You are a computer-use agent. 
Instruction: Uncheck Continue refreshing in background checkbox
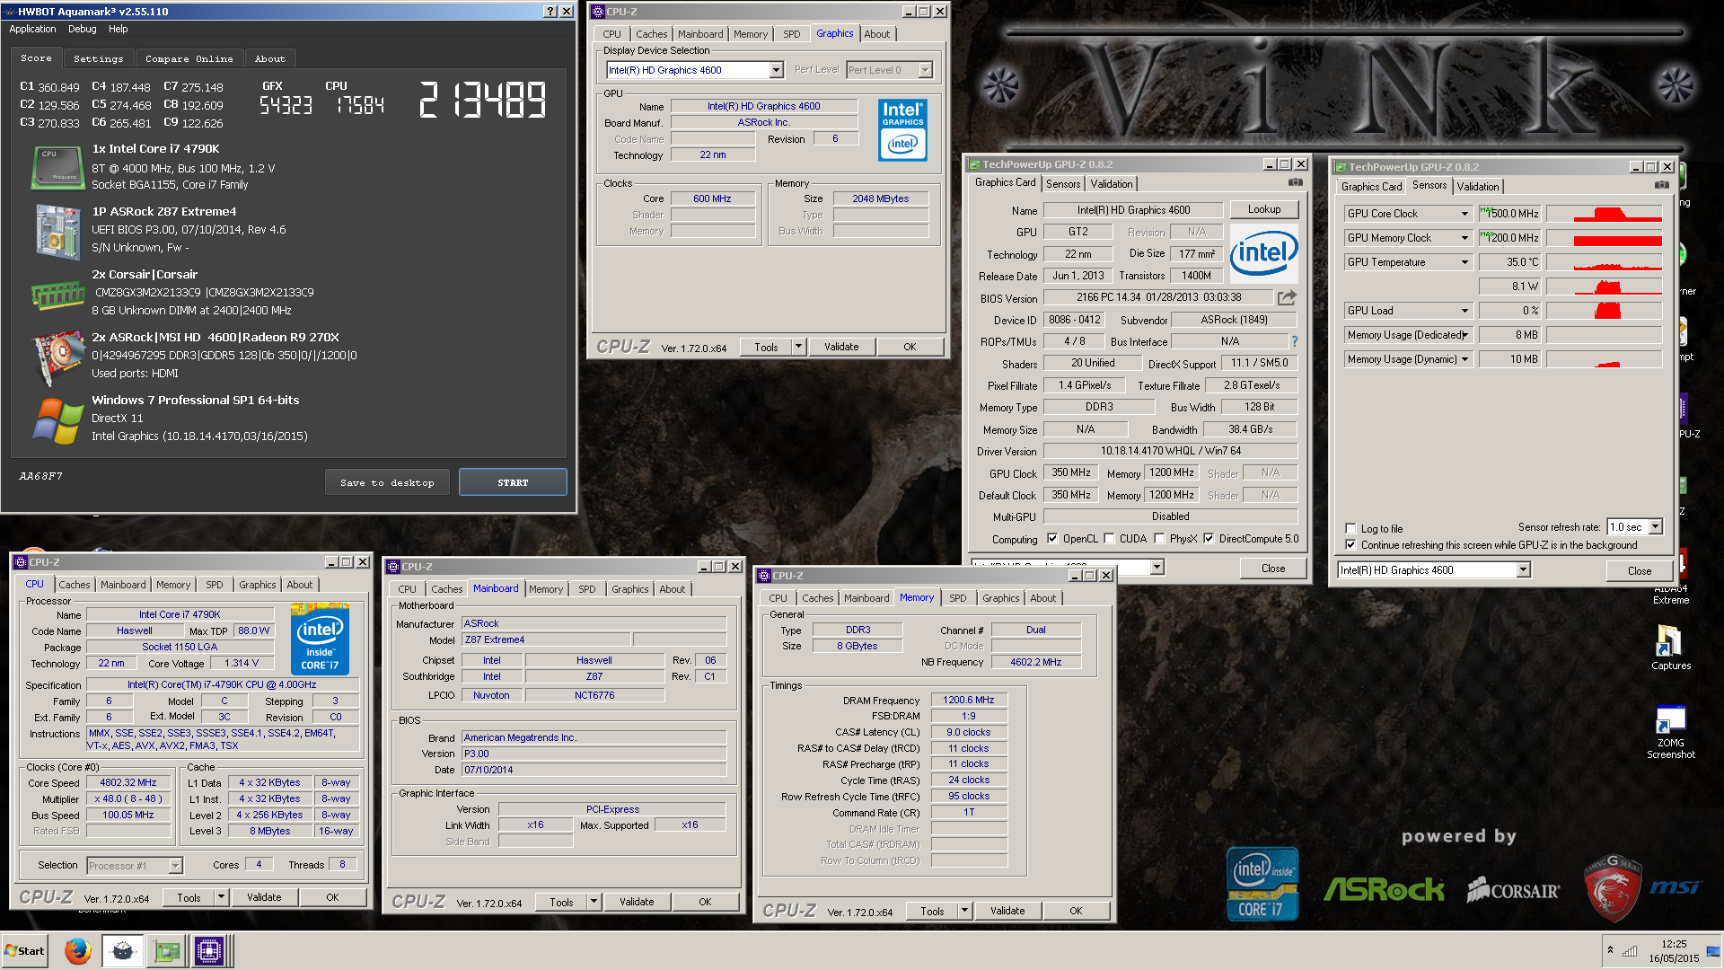[1350, 545]
